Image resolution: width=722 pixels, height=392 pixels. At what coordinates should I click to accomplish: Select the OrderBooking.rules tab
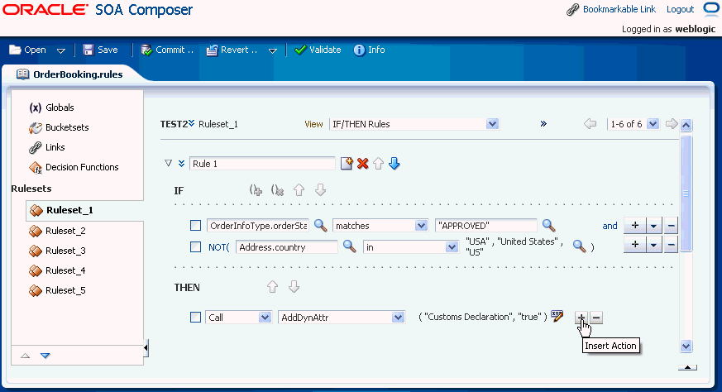coord(70,74)
